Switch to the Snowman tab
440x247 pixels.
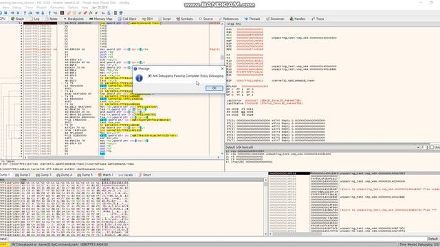(275, 19)
